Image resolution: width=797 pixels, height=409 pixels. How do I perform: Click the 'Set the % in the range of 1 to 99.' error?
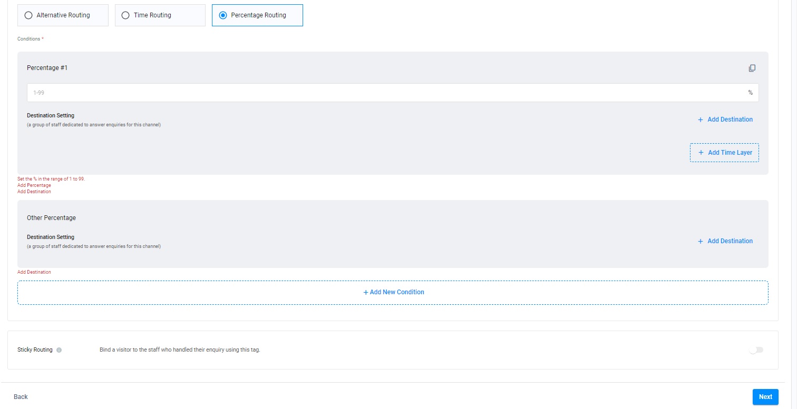click(51, 179)
